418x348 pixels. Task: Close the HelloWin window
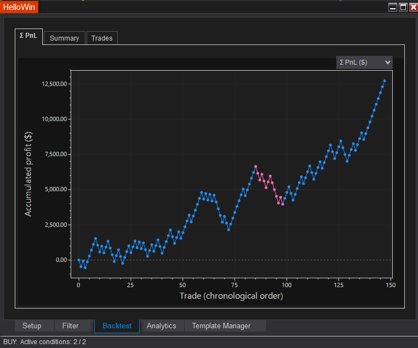[x=412, y=7]
